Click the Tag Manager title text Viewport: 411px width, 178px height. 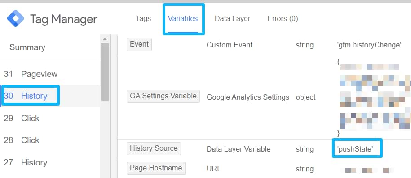pyautogui.click(x=64, y=19)
